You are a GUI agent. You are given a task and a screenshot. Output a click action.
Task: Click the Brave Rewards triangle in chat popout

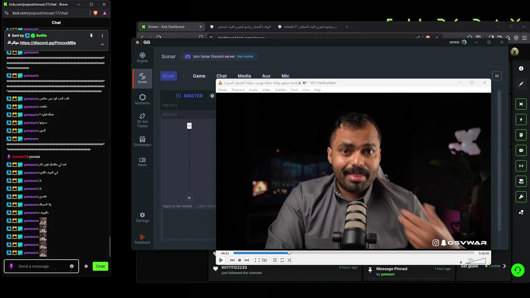point(104,13)
